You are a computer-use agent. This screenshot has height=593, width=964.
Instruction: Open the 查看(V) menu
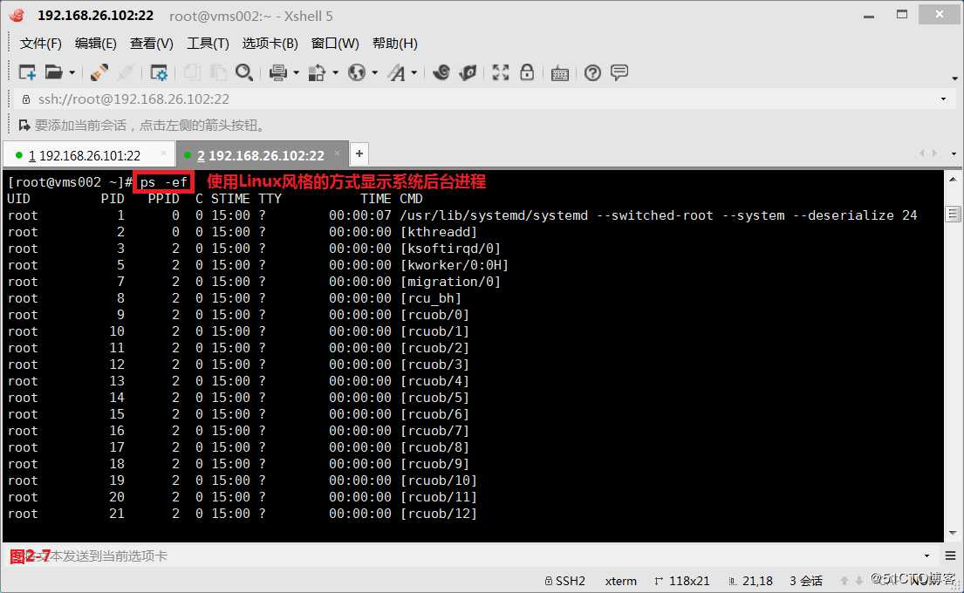[151, 43]
